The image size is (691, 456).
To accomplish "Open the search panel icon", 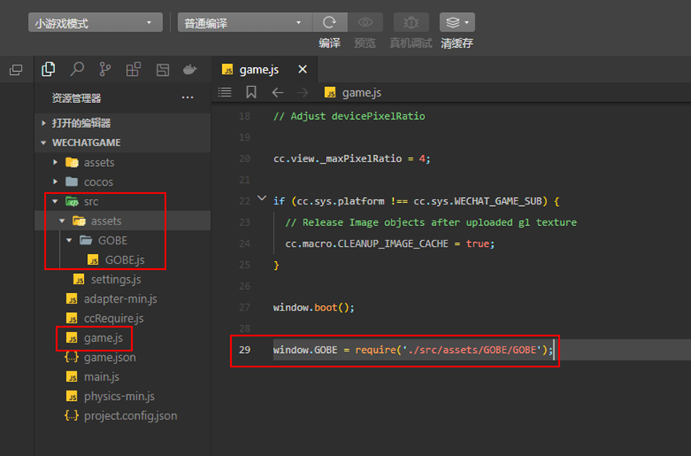I will coord(77,69).
